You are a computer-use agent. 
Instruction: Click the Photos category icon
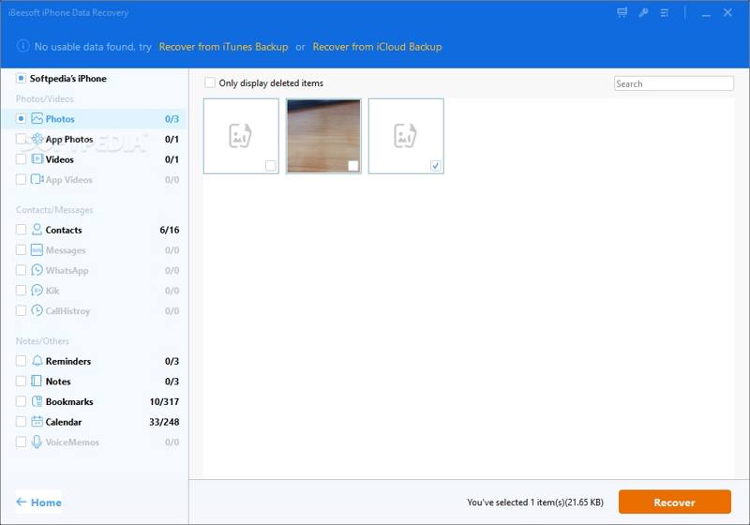point(37,118)
